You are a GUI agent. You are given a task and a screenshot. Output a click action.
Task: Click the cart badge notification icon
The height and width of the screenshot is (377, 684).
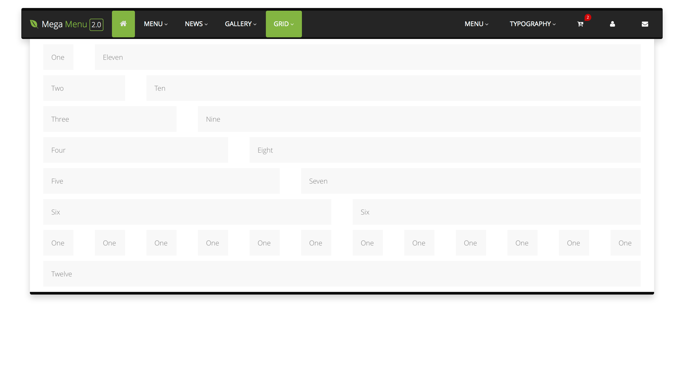[x=587, y=17]
